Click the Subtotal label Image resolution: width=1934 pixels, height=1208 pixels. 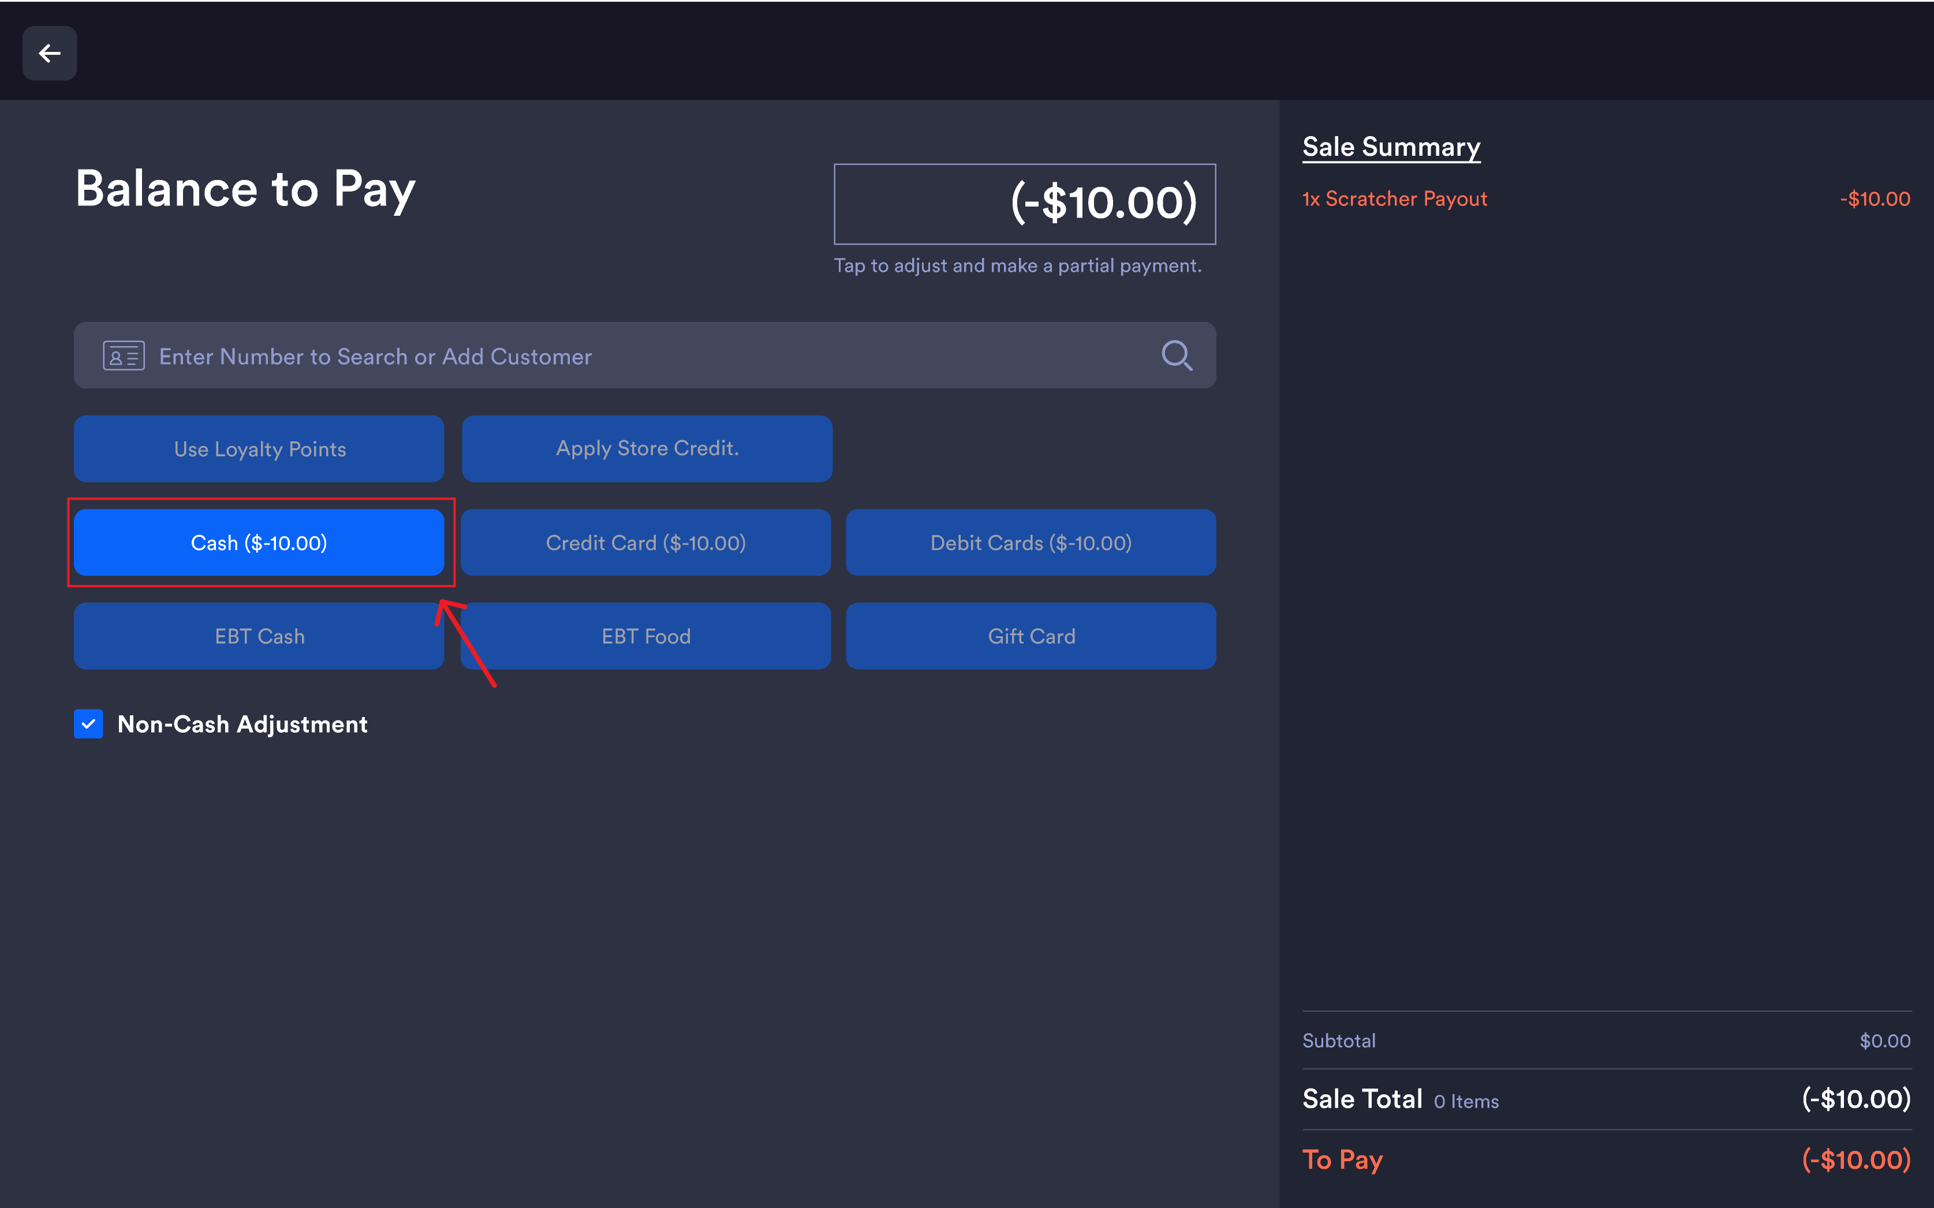tap(1339, 1040)
